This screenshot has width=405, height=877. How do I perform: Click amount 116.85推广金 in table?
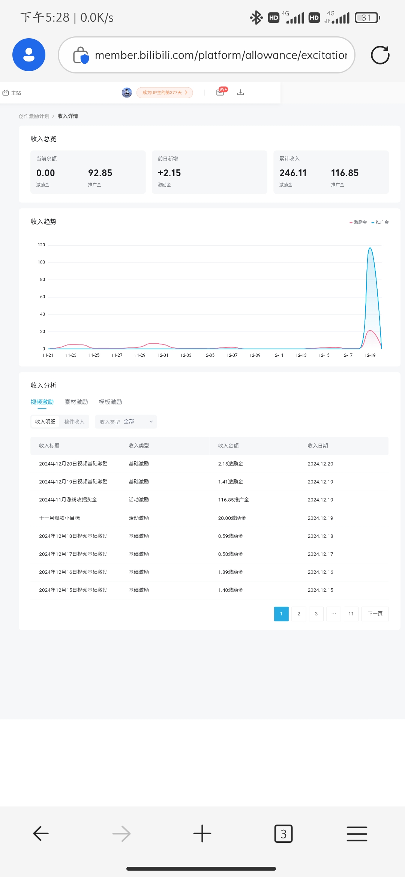(x=234, y=500)
